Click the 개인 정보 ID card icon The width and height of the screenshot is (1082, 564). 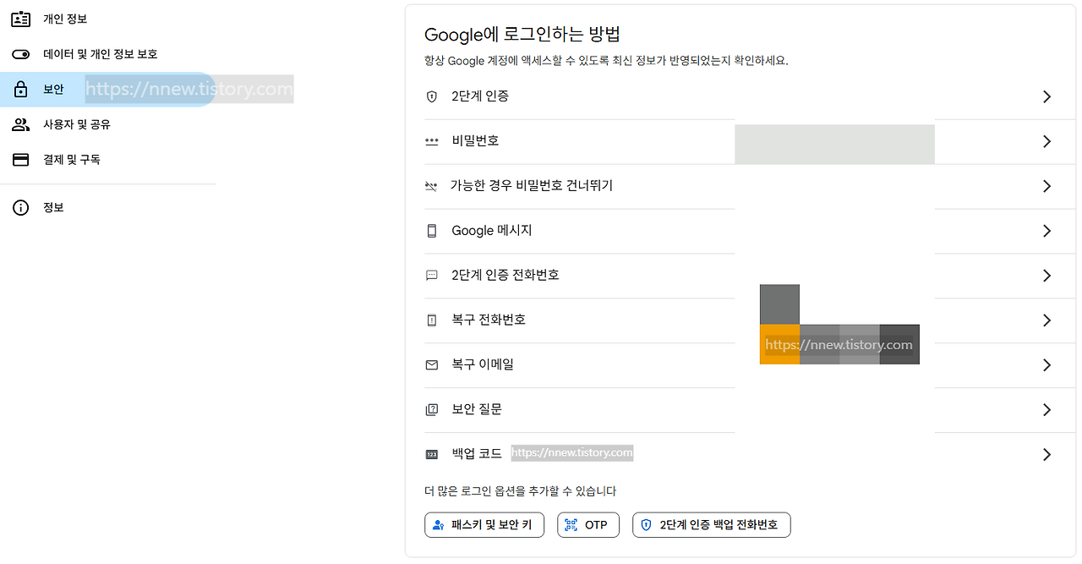pyautogui.click(x=20, y=18)
